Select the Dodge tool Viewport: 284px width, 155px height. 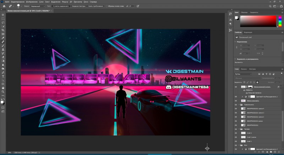tap(3, 69)
